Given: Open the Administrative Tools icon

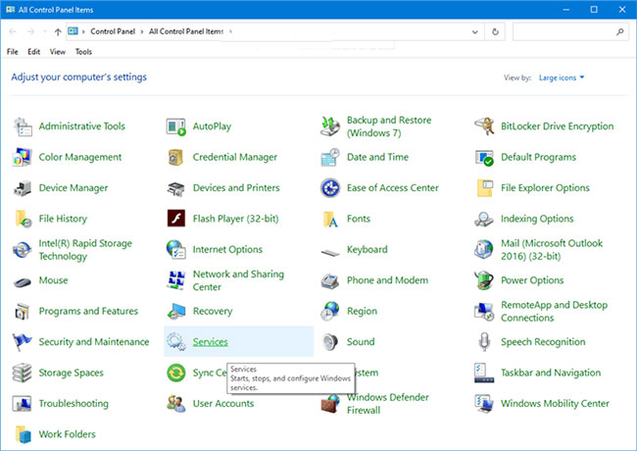Looking at the screenshot, I should 23,126.
